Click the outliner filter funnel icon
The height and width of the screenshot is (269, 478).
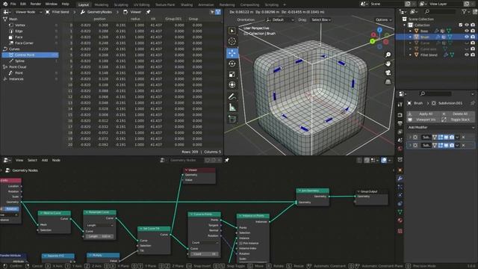coord(465,12)
